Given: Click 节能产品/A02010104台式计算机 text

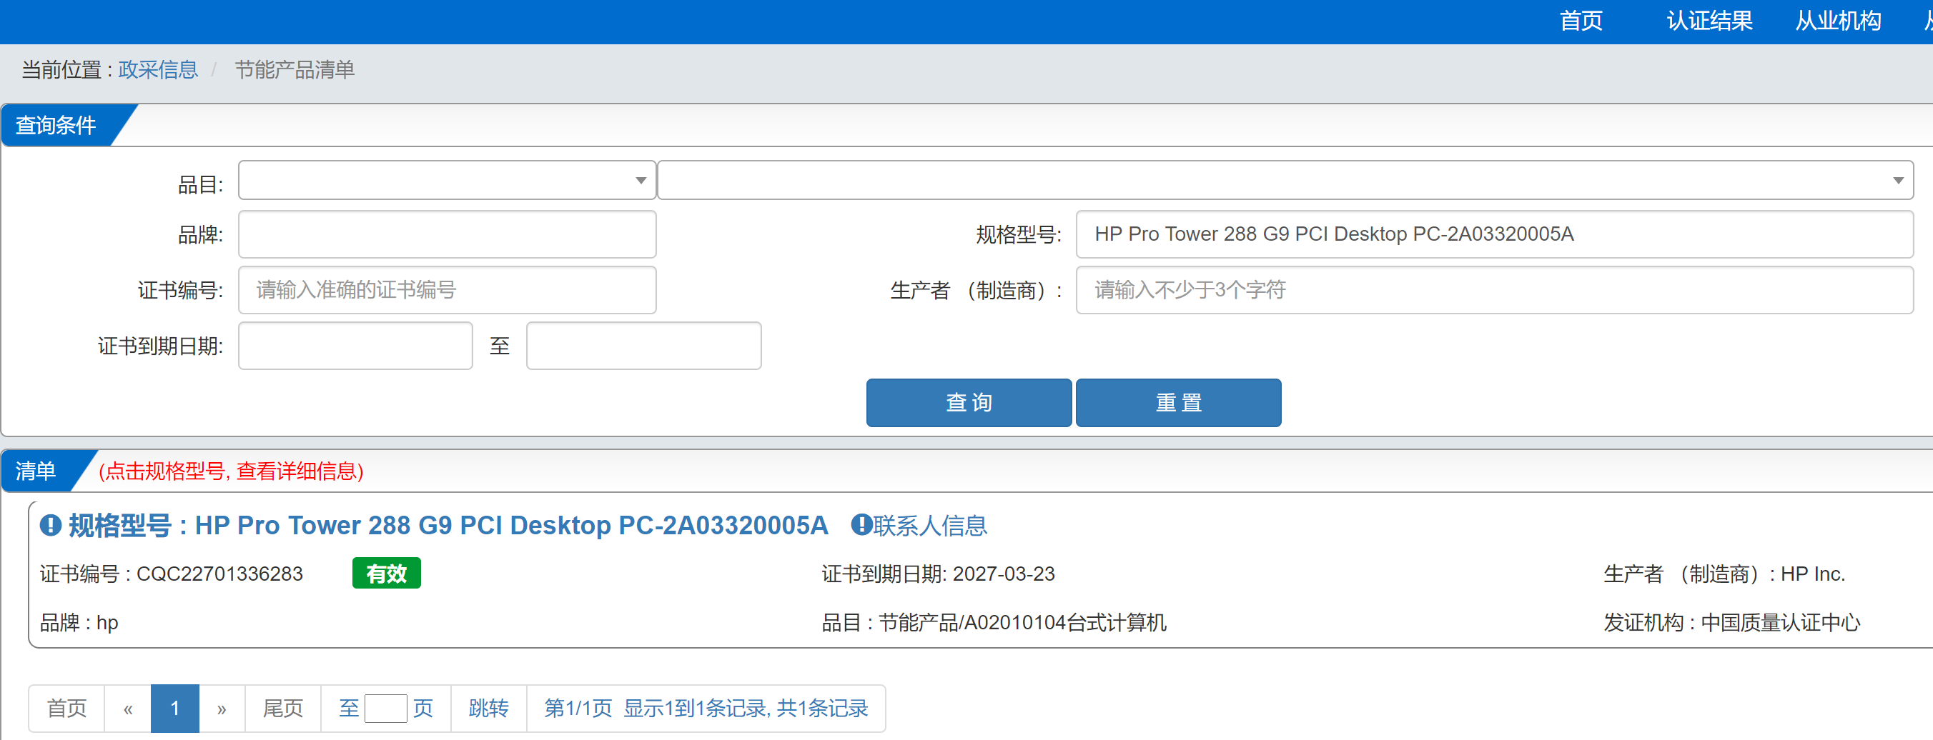Looking at the screenshot, I should 1022,622.
